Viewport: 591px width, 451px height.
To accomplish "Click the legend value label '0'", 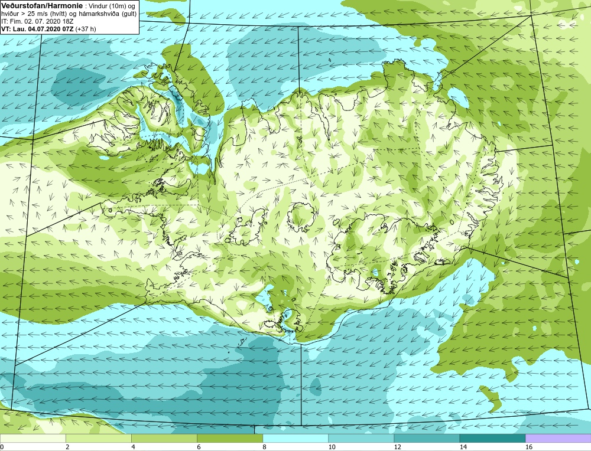I will click(x=2, y=447).
